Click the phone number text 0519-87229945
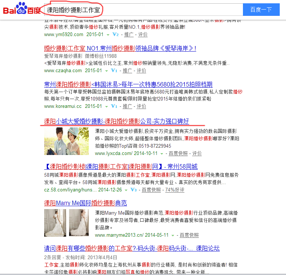The image size is (286, 275). [x=155, y=146]
